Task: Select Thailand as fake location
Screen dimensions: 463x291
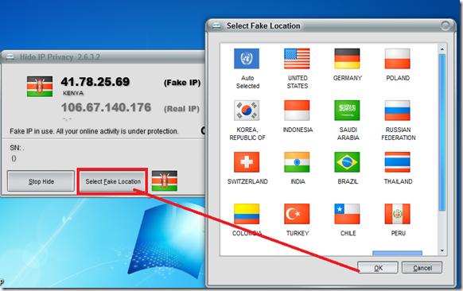Action: click(x=397, y=162)
